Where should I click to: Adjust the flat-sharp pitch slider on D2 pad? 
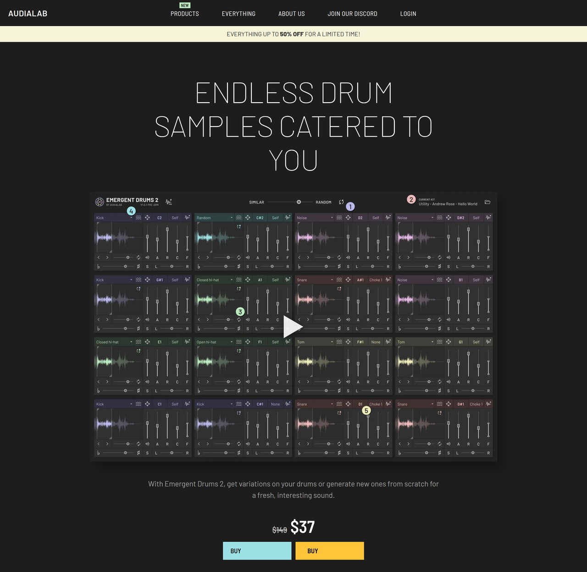coord(319,267)
